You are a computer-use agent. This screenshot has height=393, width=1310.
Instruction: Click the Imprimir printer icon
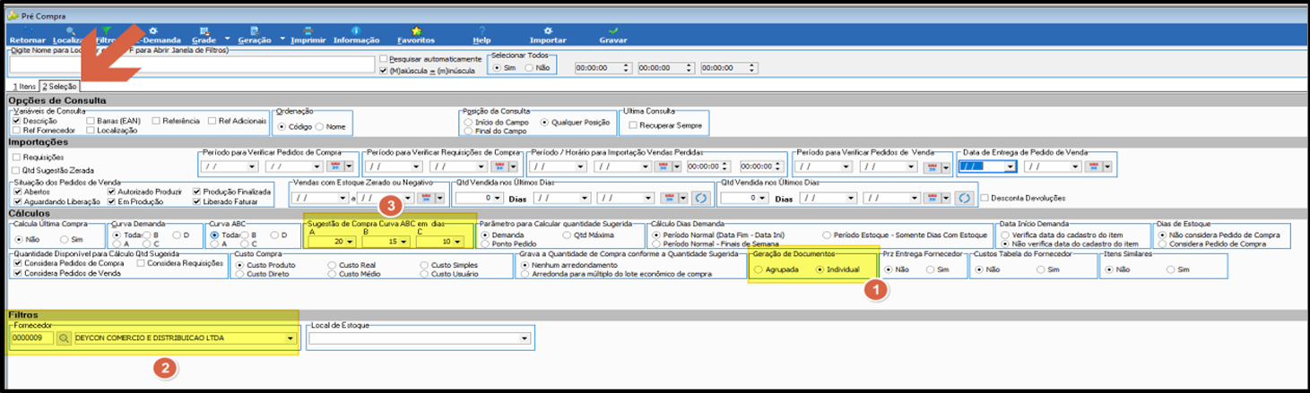pyautogui.click(x=308, y=34)
